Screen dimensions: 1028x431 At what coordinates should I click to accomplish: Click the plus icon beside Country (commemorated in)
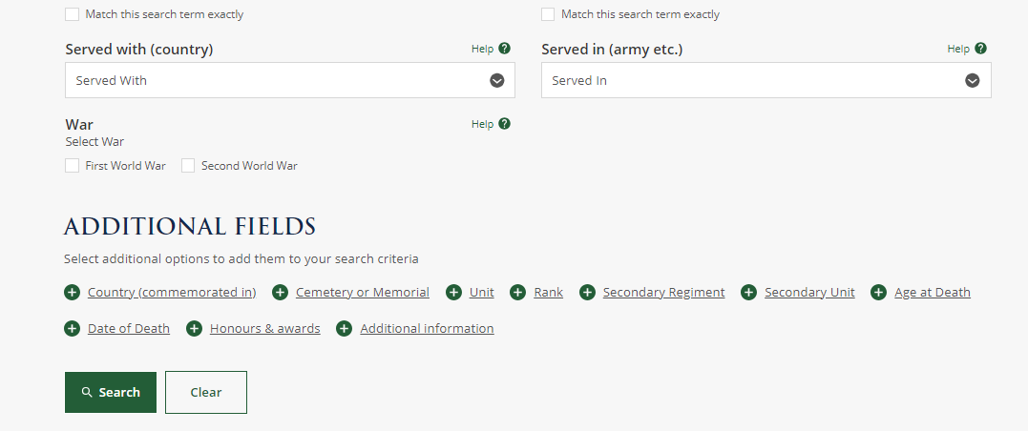(x=72, y=293)
